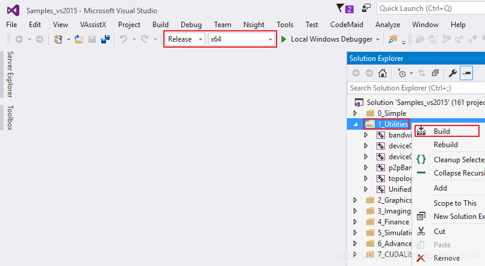Open the notifications flag icon
The image size is (485, 266).
pos(340,8)
